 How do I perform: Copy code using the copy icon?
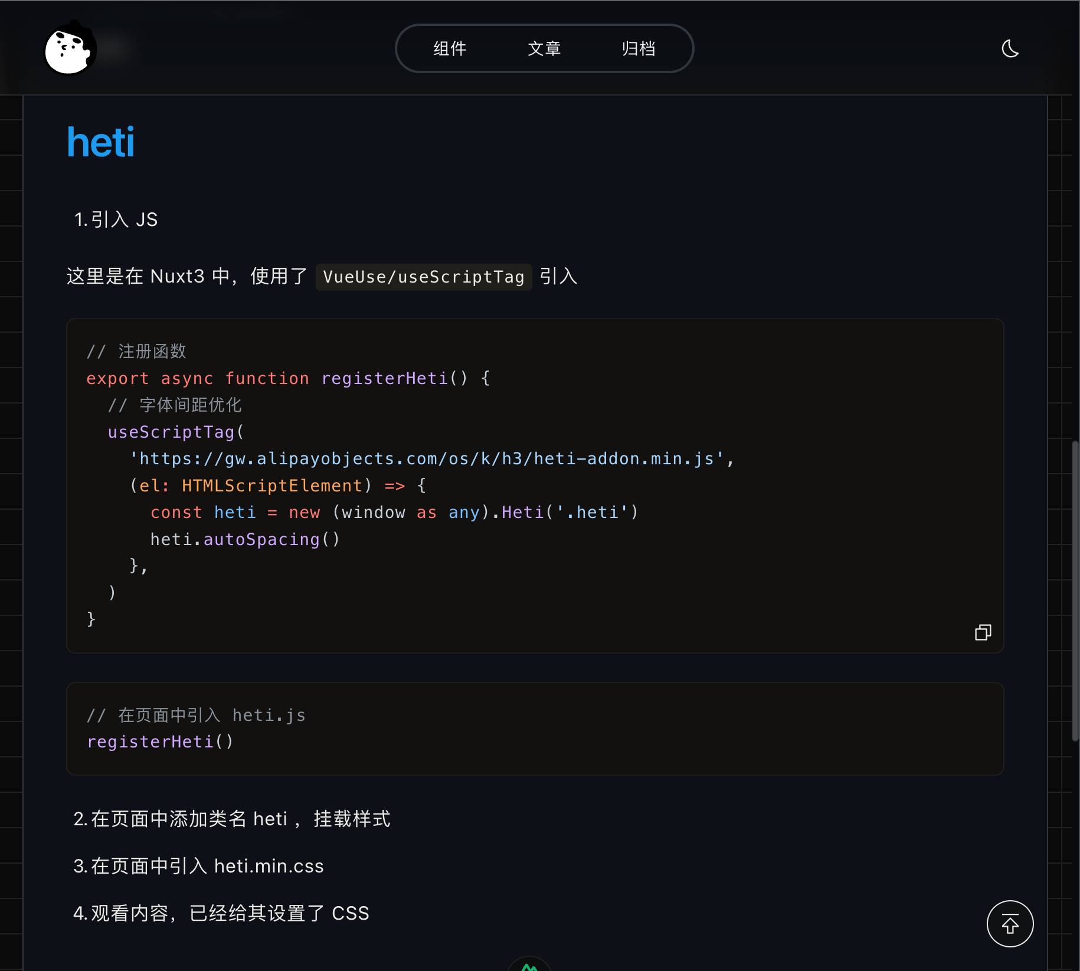click(983, 632)
